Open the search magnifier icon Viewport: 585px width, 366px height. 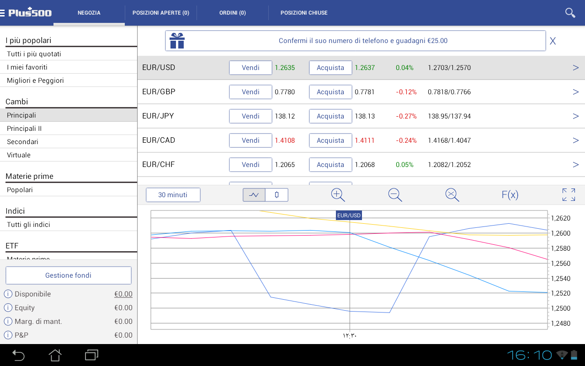570,13
